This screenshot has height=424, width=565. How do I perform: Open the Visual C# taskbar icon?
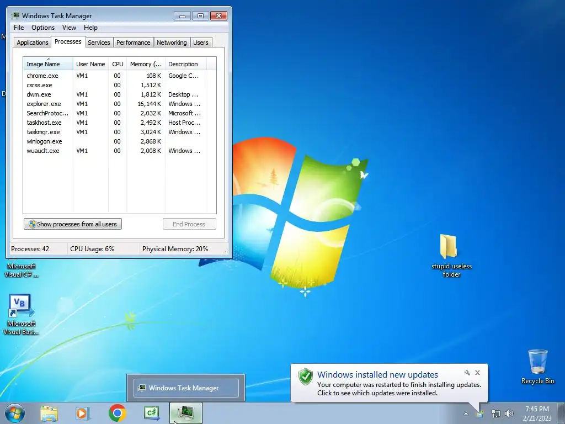pyautogui.click(x=151, y=413)
